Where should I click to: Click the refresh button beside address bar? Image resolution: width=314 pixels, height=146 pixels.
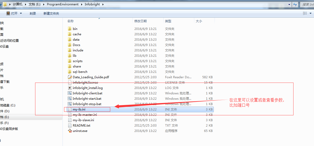[x=295, y=4]
